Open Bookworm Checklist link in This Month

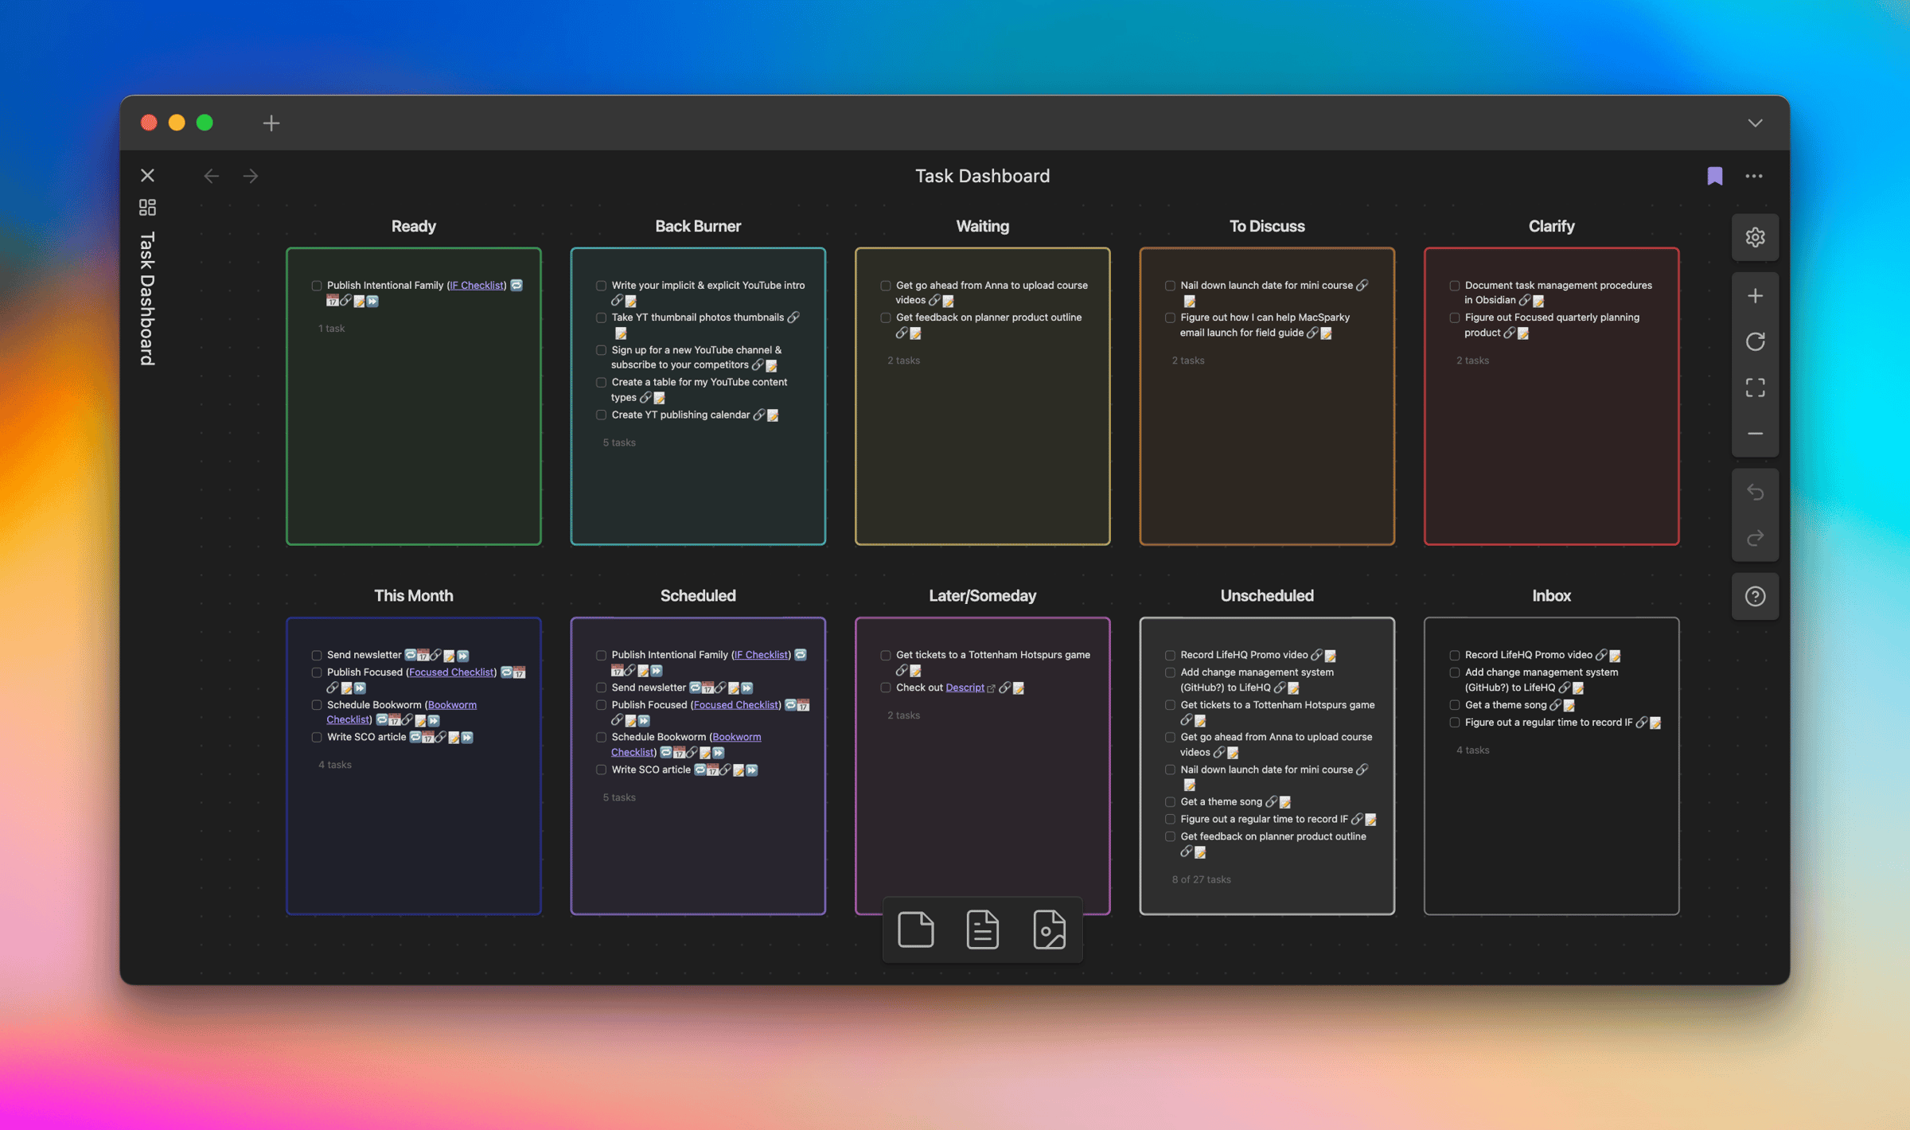tap(452, 705)
